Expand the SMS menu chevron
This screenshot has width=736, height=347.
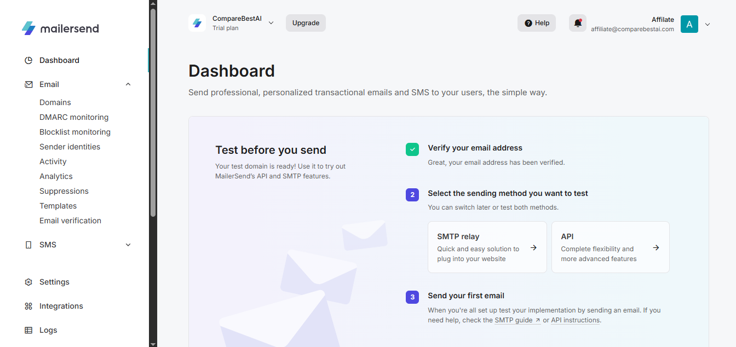click(128, 245)
